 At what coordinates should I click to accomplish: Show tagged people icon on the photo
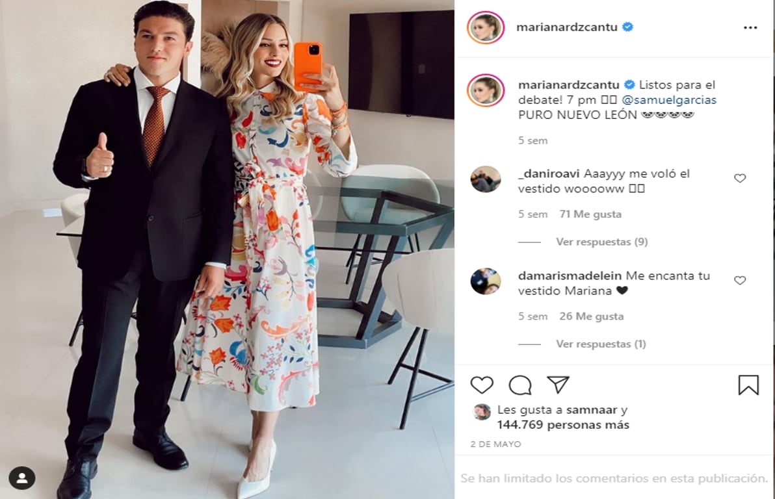point(21,478)
